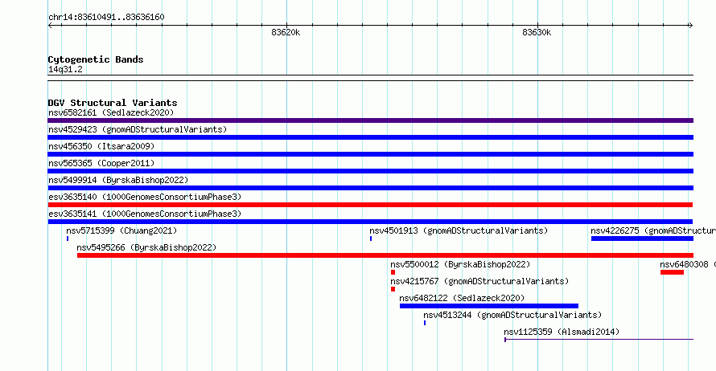Click the thin purple nsv1125359 line

coord(599,340)
